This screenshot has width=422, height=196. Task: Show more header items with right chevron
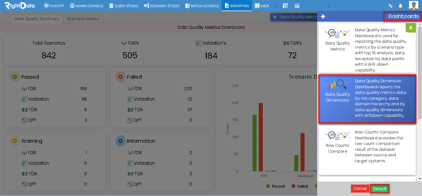click(x=329, y=6)
